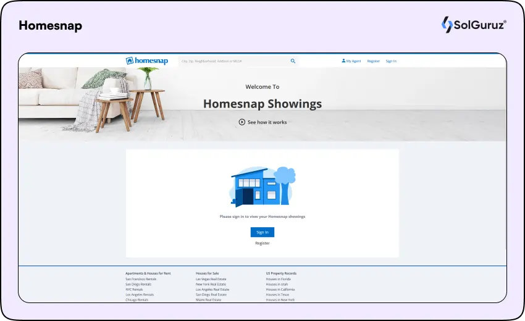Open Las Vegas Real Estate link

211,279
